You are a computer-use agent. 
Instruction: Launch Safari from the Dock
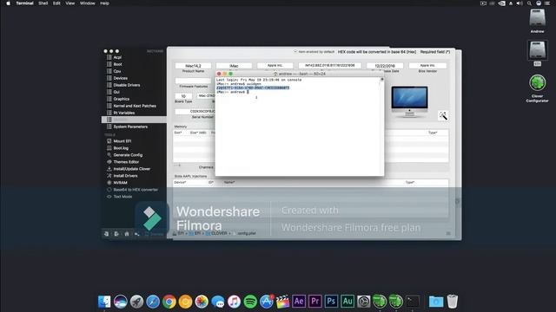click(153, 302)
